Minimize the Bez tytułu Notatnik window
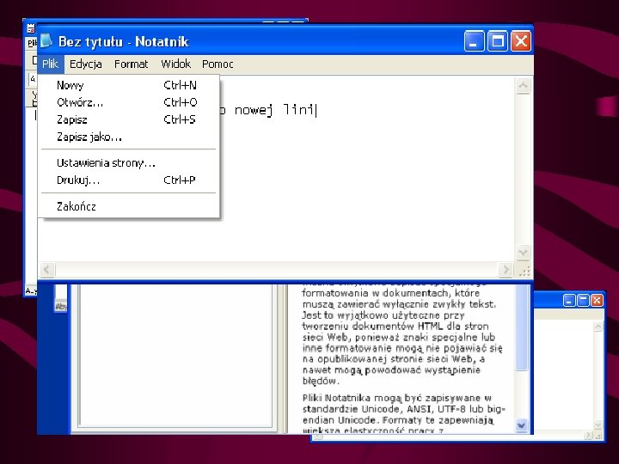 click(474, 41)
